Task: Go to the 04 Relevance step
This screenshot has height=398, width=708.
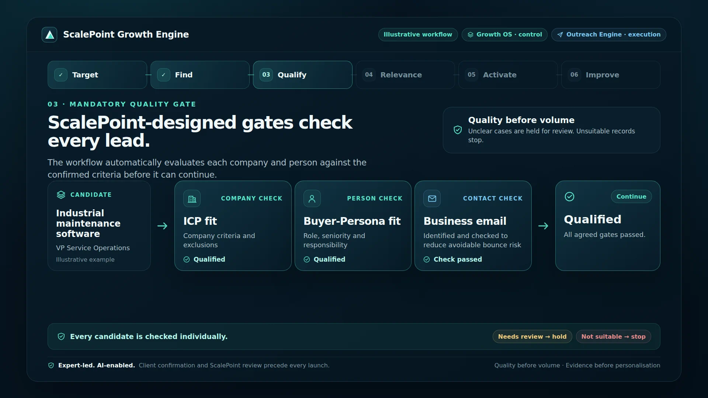Action: [x=405, y=75]
